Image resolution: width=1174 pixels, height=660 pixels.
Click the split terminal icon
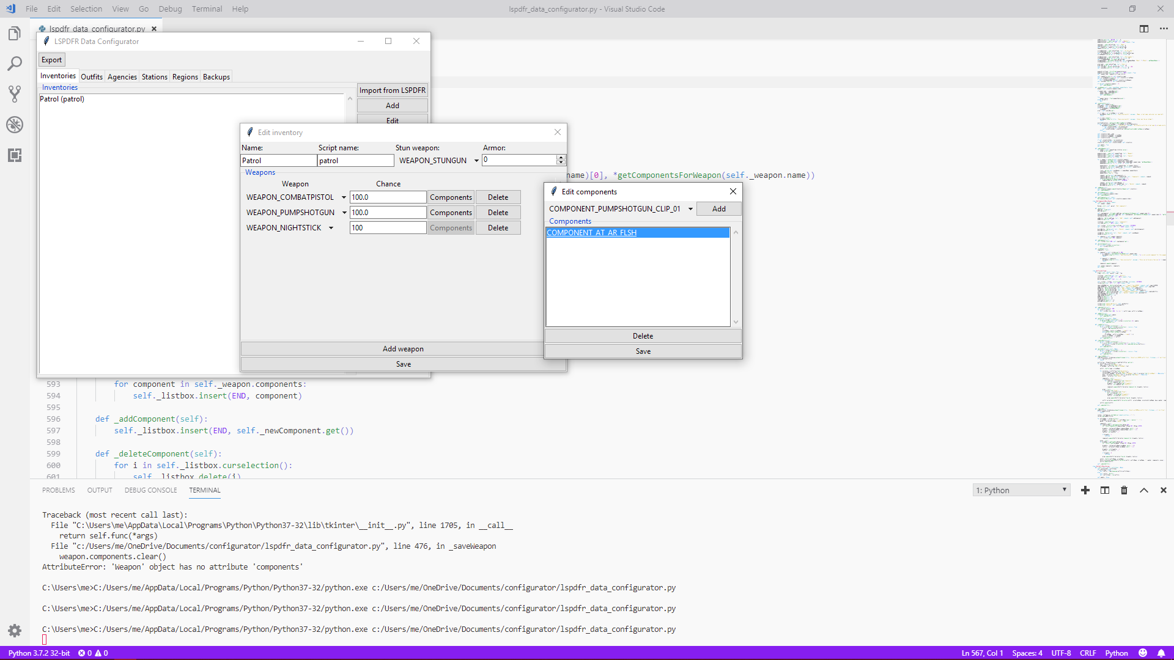[1105, 490]
